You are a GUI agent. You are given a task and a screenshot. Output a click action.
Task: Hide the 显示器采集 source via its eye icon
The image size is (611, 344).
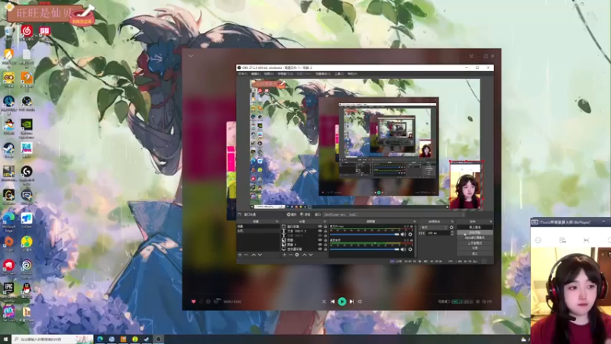320,249
